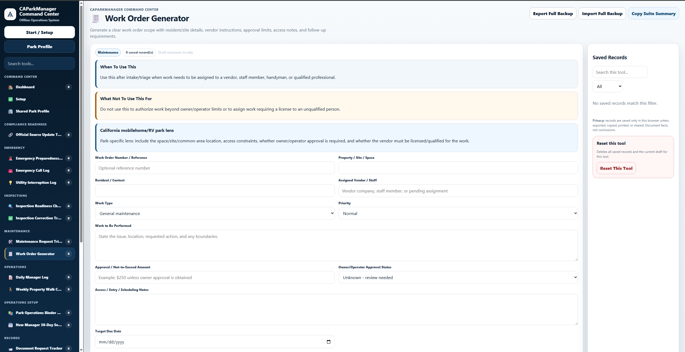Open the Priority dropdown
The height and width of the screenshot is (352, 685).
click(x=458, y=213)
